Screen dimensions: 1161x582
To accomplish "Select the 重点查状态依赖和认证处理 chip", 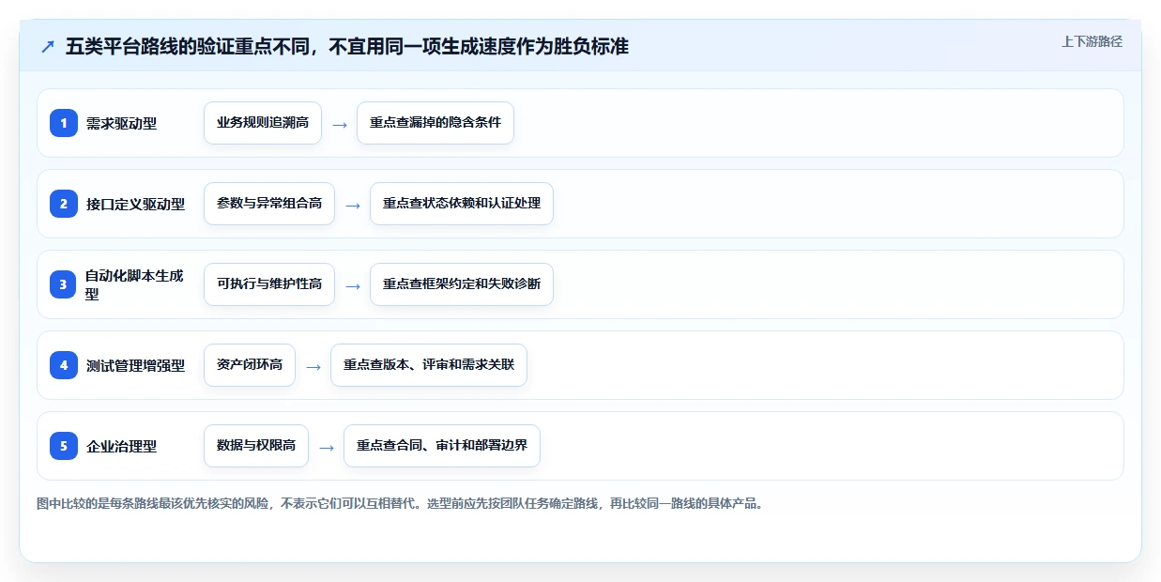I will [x=462, y=204].
